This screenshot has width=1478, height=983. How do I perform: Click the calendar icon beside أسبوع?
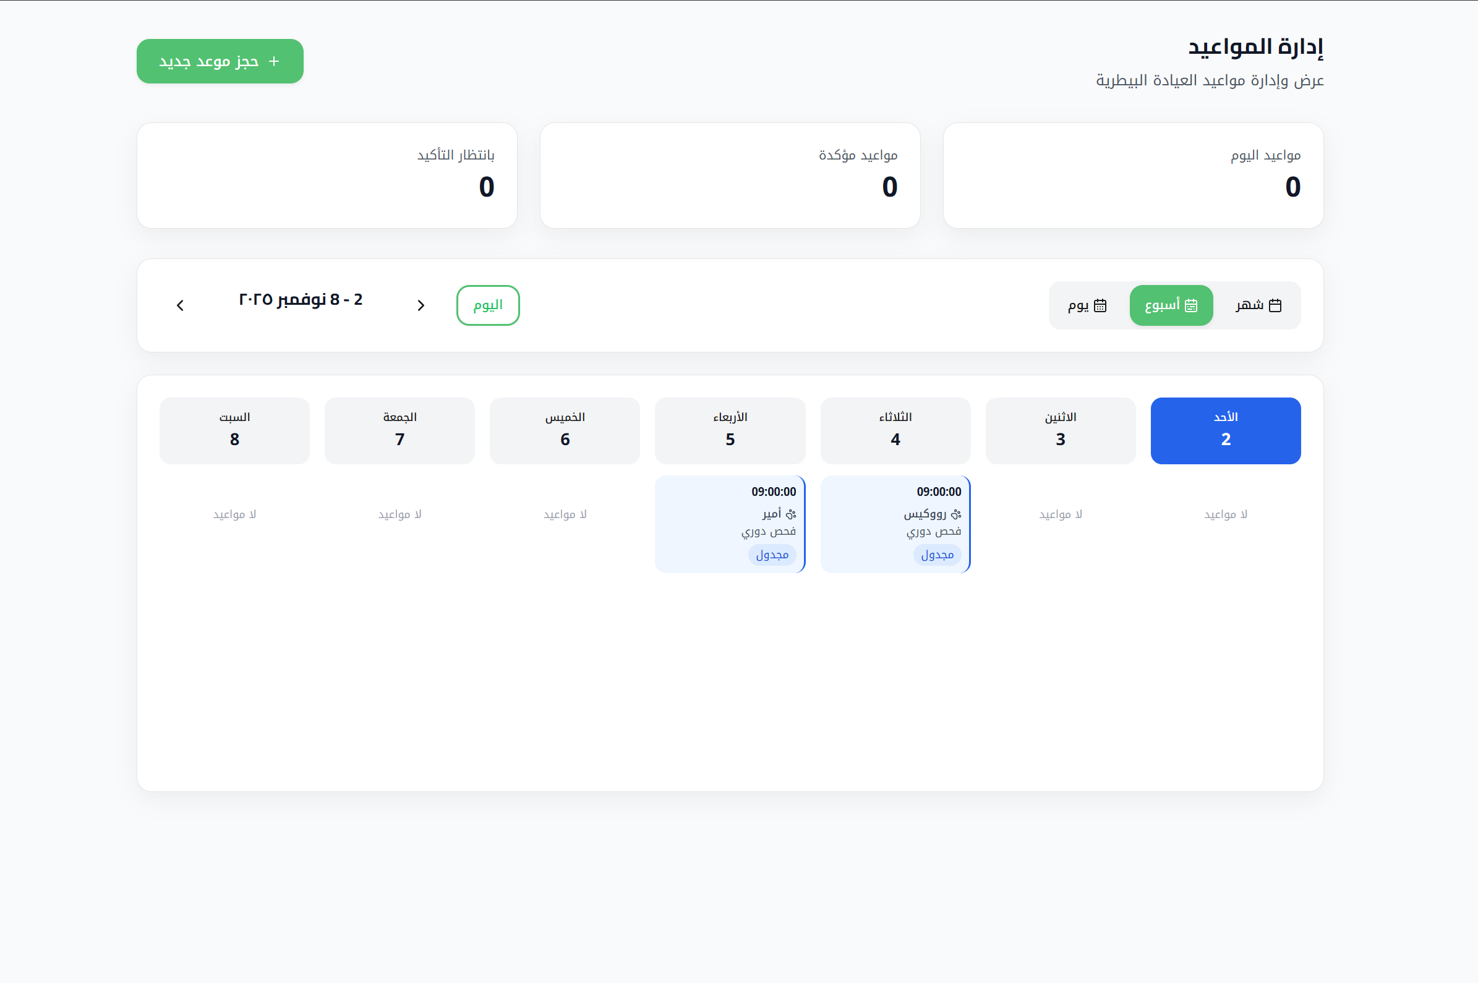click(1191, 305)
